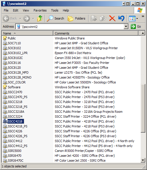This screenshot has height=170, width=147.
Task: Open the Forward history dropdown arrow
Action: 33,18
